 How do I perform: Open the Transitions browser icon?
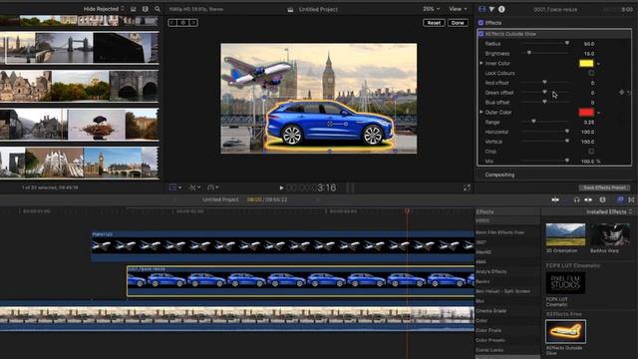pos(631,199)
